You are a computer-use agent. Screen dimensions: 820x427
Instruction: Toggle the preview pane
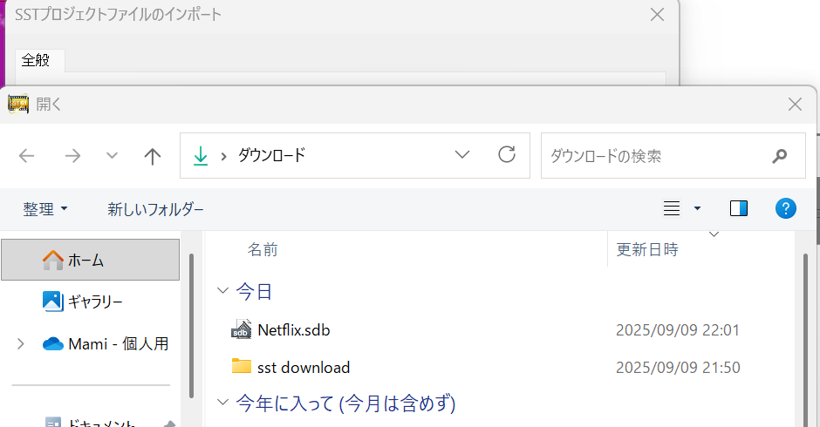739,208
